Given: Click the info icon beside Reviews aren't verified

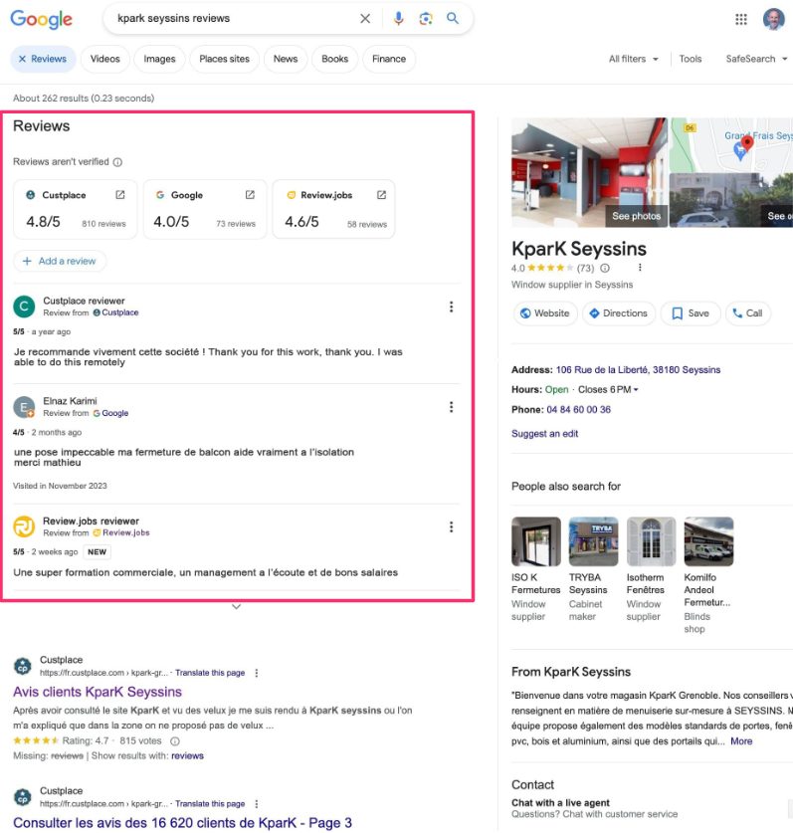Looking at the screenshot, I should click(x=118, y=162).
